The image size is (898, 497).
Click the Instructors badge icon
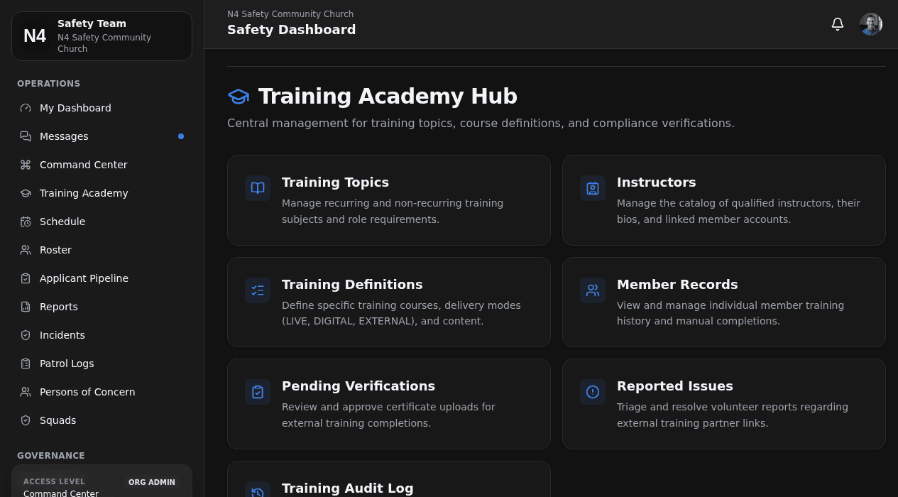pyautogui.click(x=593, y=188)
